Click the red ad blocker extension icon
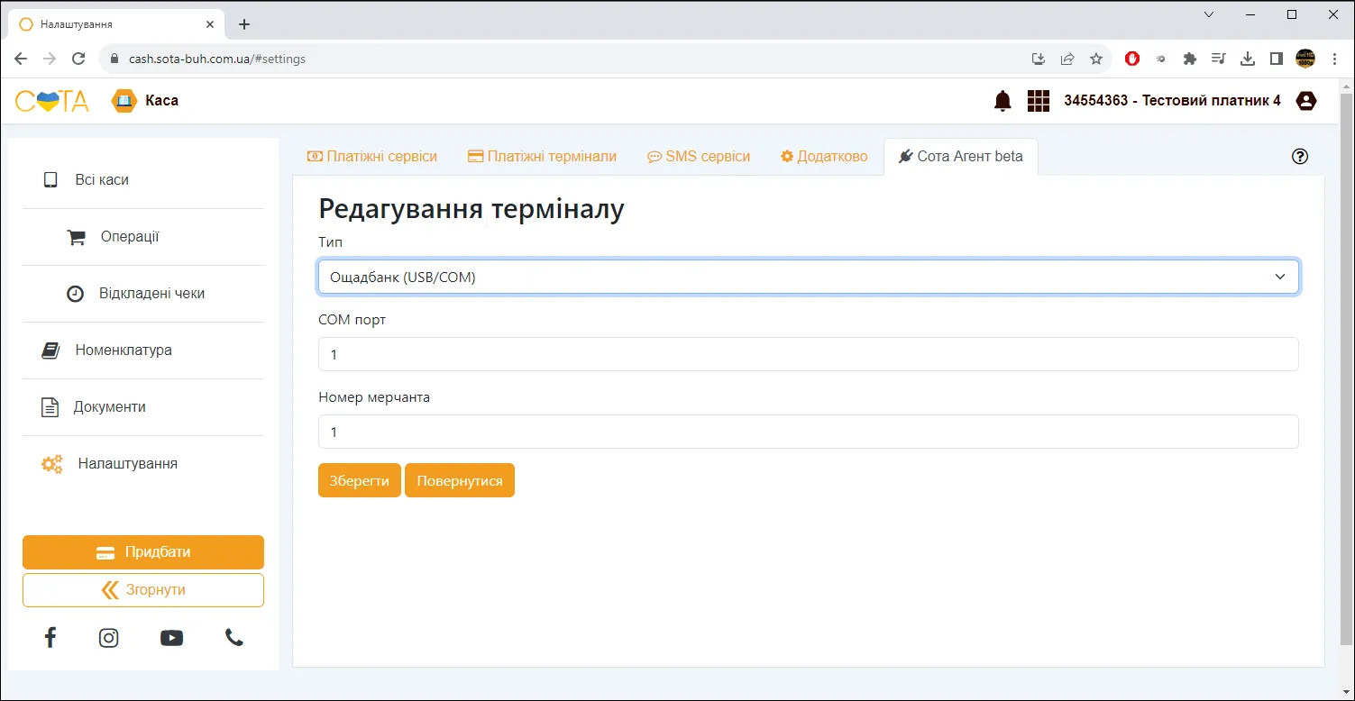 (x=1132, y=59)
